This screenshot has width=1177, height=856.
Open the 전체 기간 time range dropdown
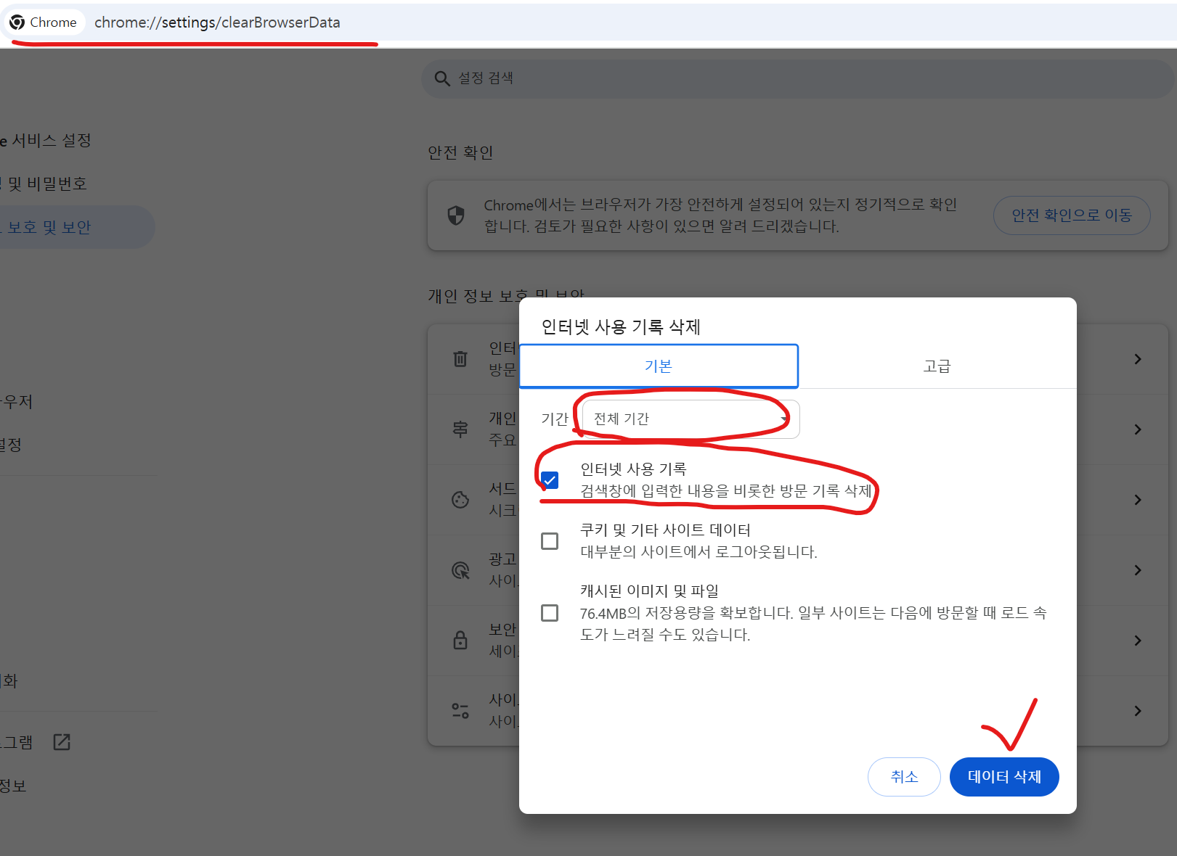click(686, 419)
